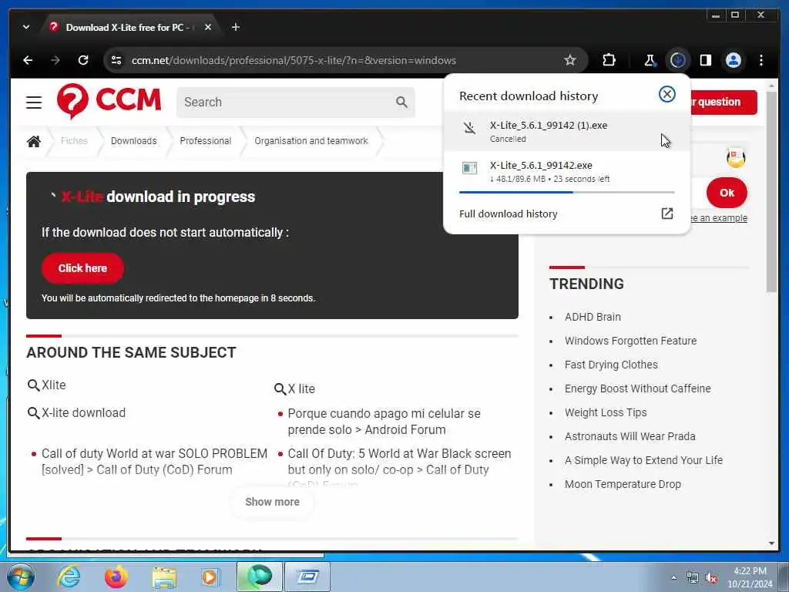Open ADHD Brain trending link
Screen dimensions: 789x592
pyautogui.click(x=593, y=317)
